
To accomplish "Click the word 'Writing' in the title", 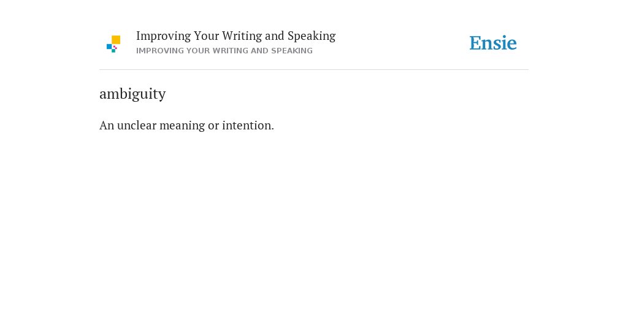I will [242, 36].
